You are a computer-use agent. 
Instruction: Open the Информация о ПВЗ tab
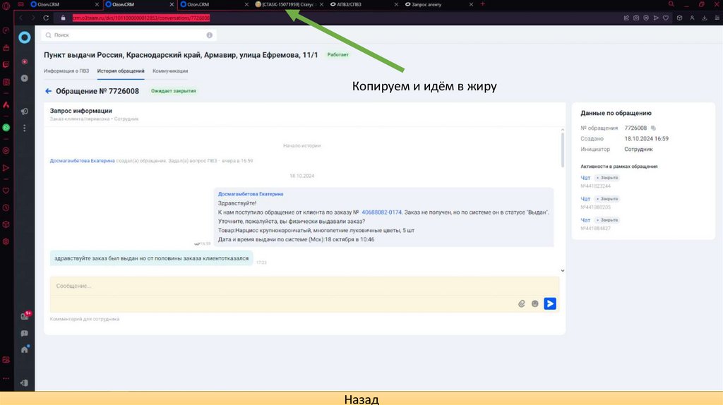(66, 71)
